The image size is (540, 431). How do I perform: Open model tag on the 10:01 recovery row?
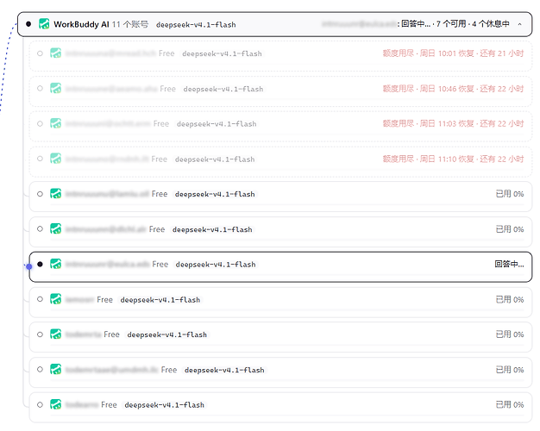(222, 53)
